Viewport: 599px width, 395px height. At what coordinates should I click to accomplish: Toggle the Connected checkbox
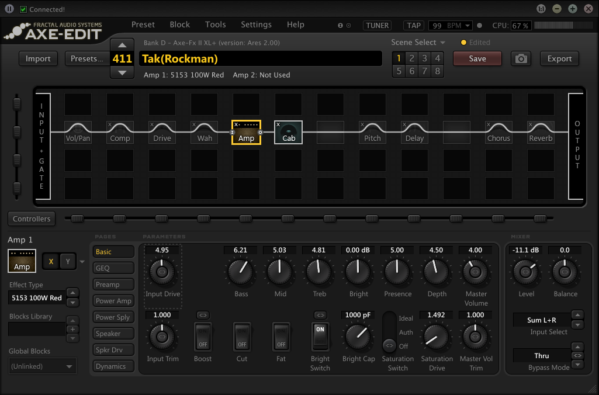(23, 9)
